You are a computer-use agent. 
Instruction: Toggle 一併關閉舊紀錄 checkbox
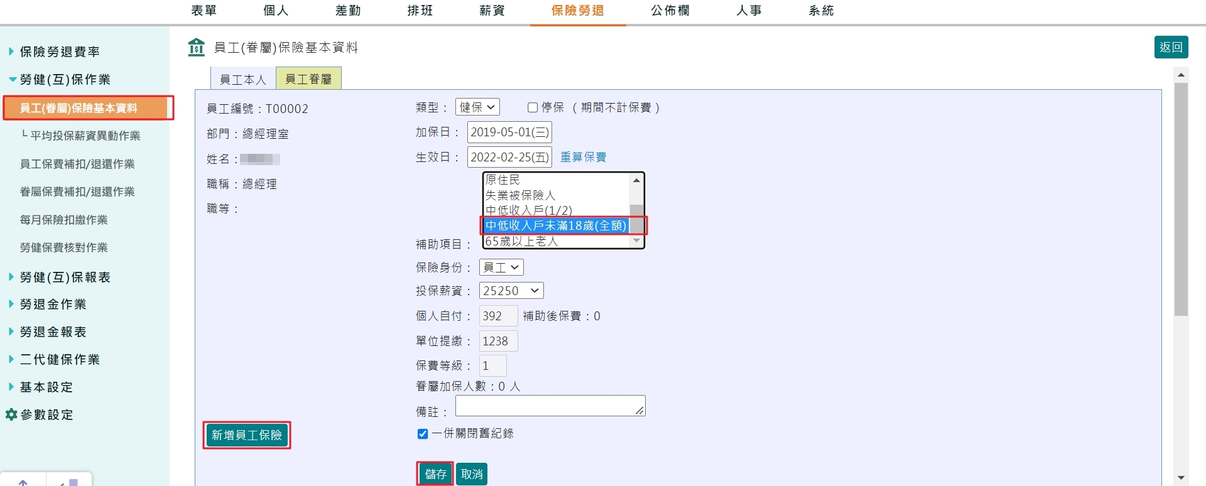click(423, 434)
